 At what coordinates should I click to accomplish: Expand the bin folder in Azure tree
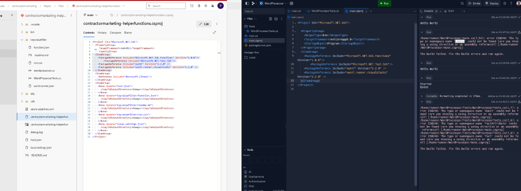pos(22,32)
